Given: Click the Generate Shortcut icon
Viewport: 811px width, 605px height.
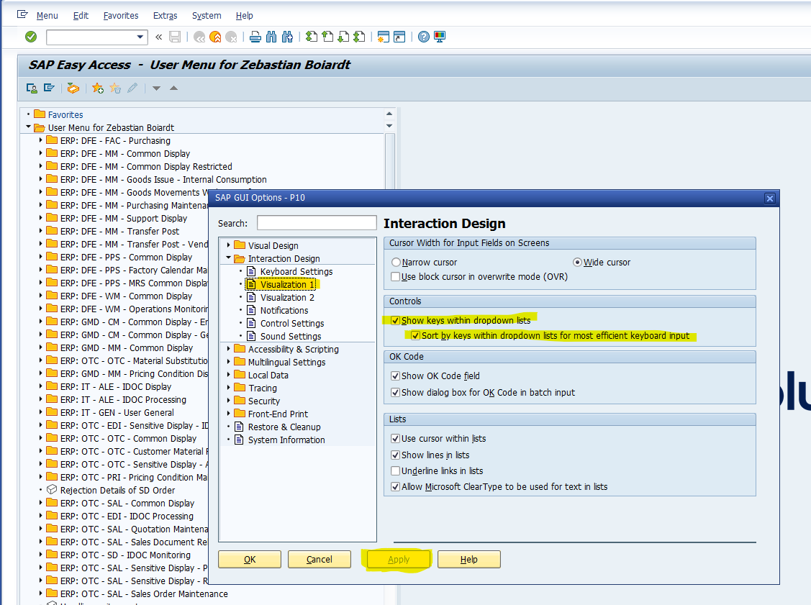Looking at the screenshot, I should [x=399, y=37].
